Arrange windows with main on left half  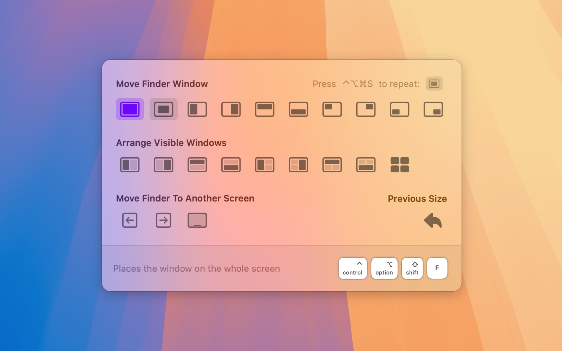click(x=130, y=165)
